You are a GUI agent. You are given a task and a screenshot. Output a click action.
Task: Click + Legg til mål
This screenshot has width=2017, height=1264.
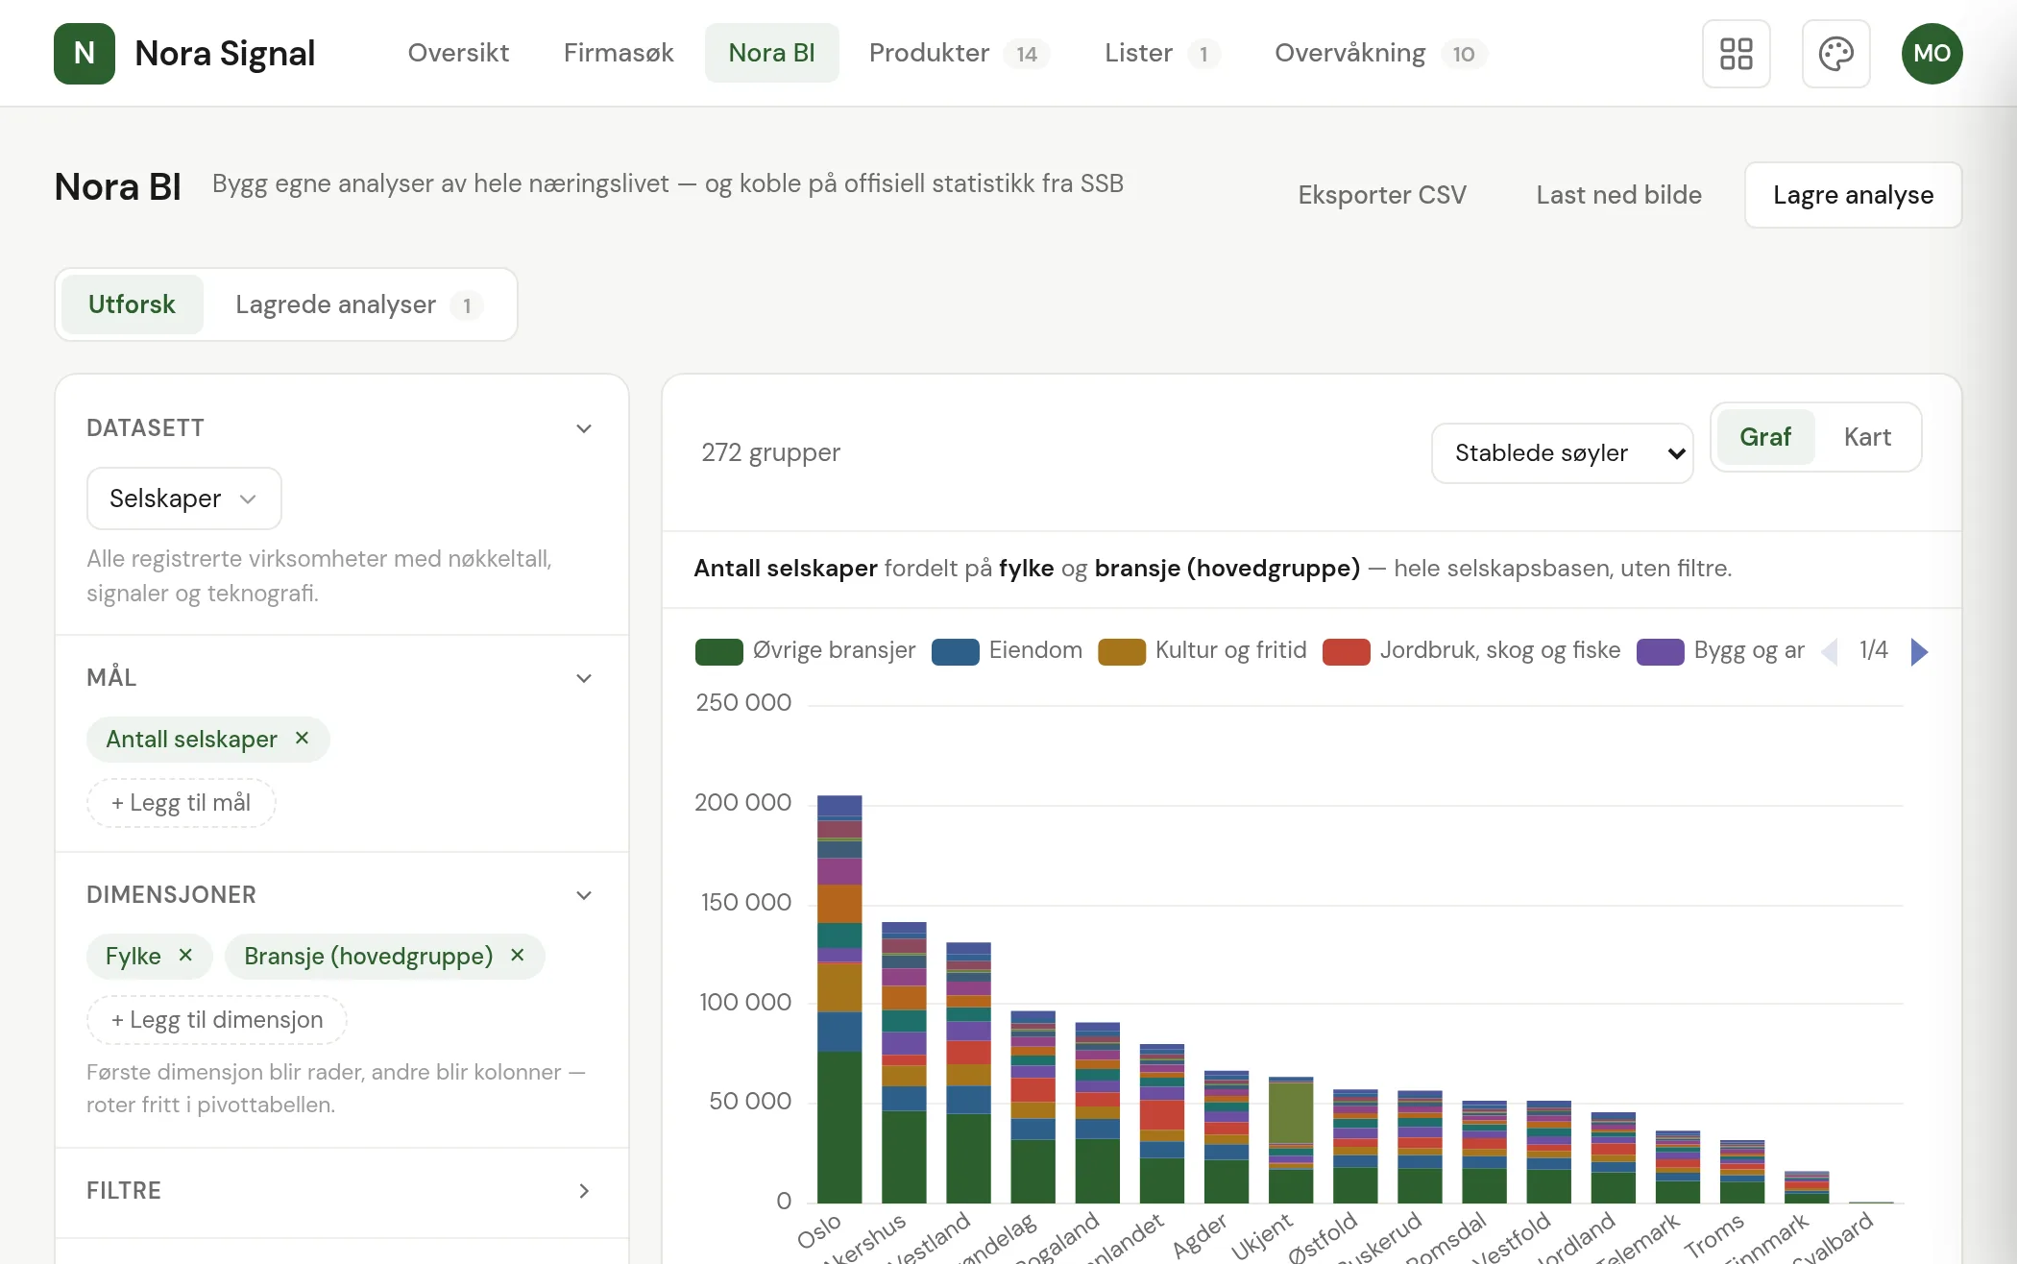182,803
